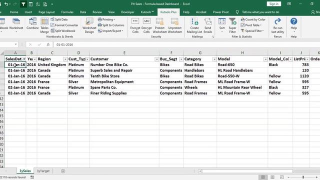
Task: Open the Kutools Sort tool
Action: coord(222,25)
